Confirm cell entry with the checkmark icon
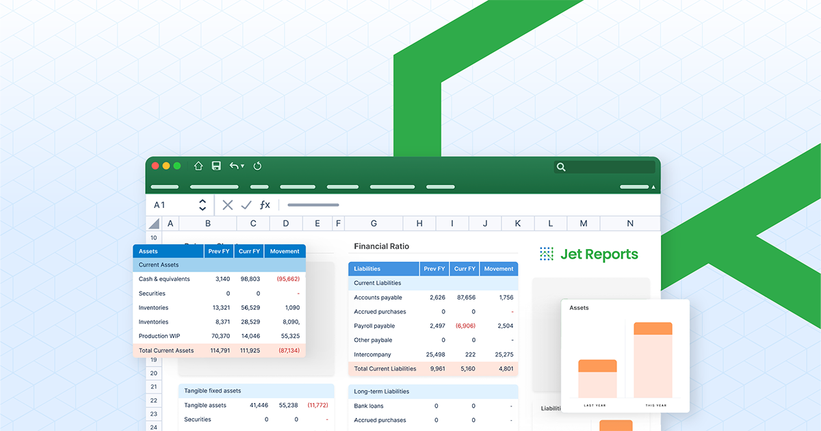Screen dimensions: 821x431 click(246, 205)
